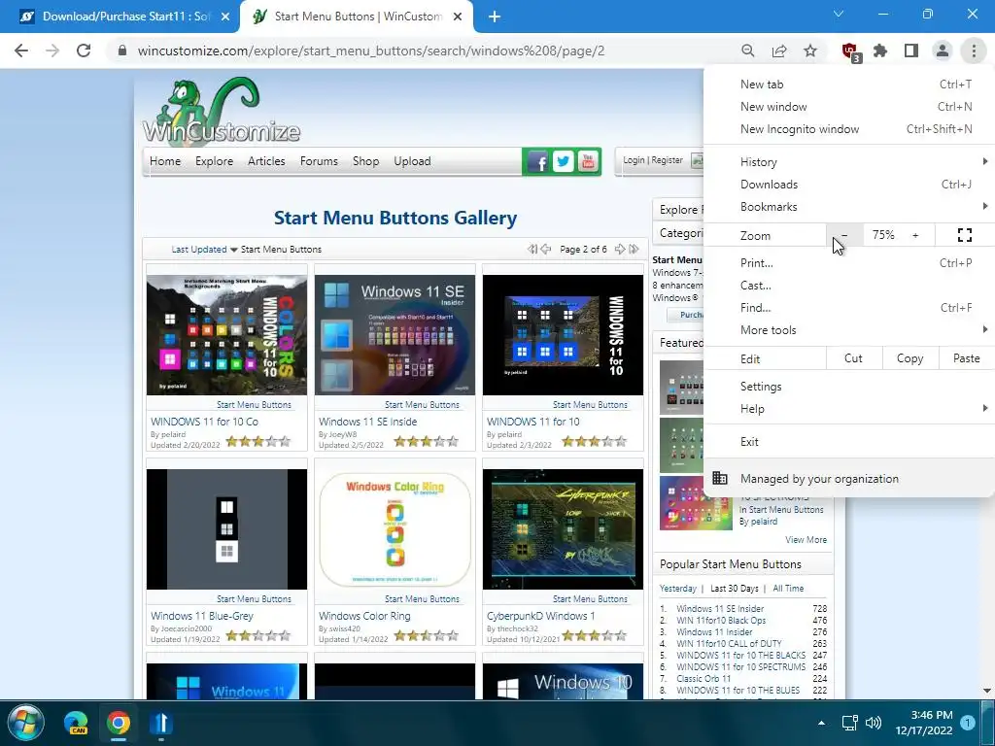Select the Last 30 Days popular filter
Viewport: 995px width, 746px height.
click(x=735, y=589)
